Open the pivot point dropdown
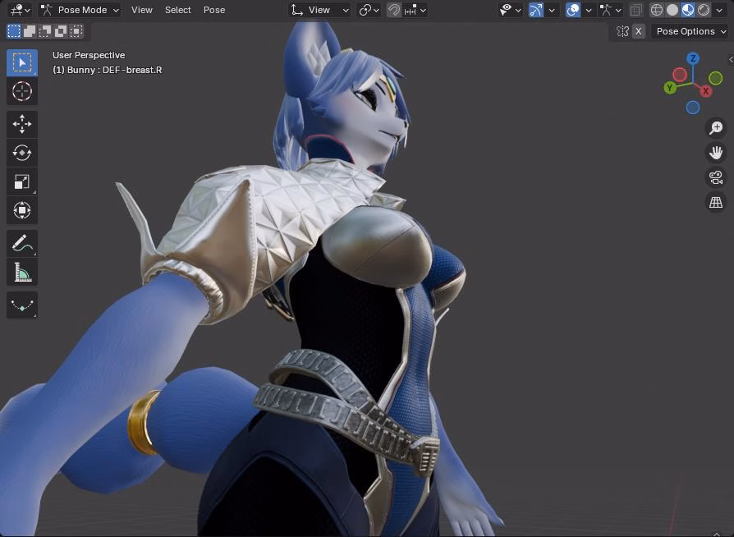This screenshot has height=537, width=734. [x=369, y=10]
